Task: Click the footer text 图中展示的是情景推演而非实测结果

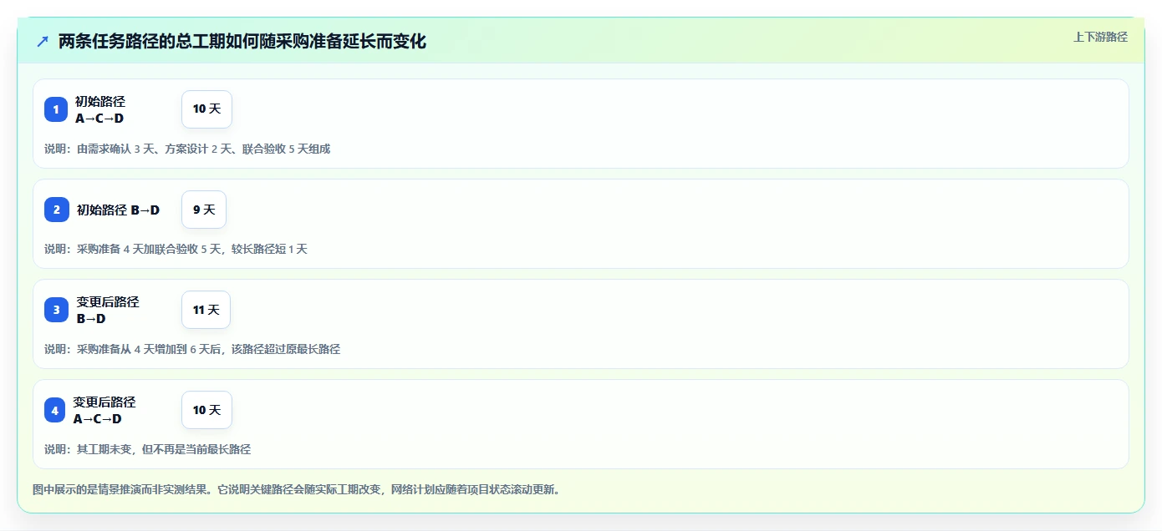Action: [297, 489]
